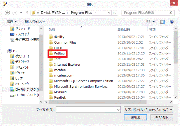
Task: Click the 開く(O) button
Action: click(135, 117)
